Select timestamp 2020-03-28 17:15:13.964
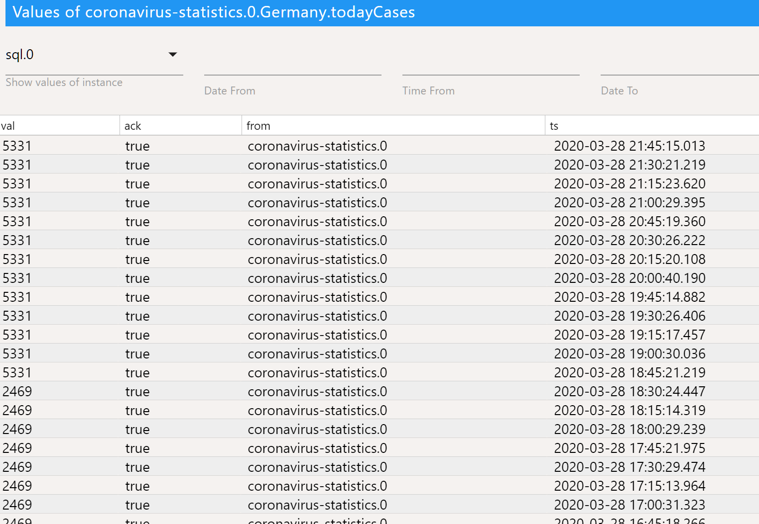The image size is (759, 524). tap(630, 486)
